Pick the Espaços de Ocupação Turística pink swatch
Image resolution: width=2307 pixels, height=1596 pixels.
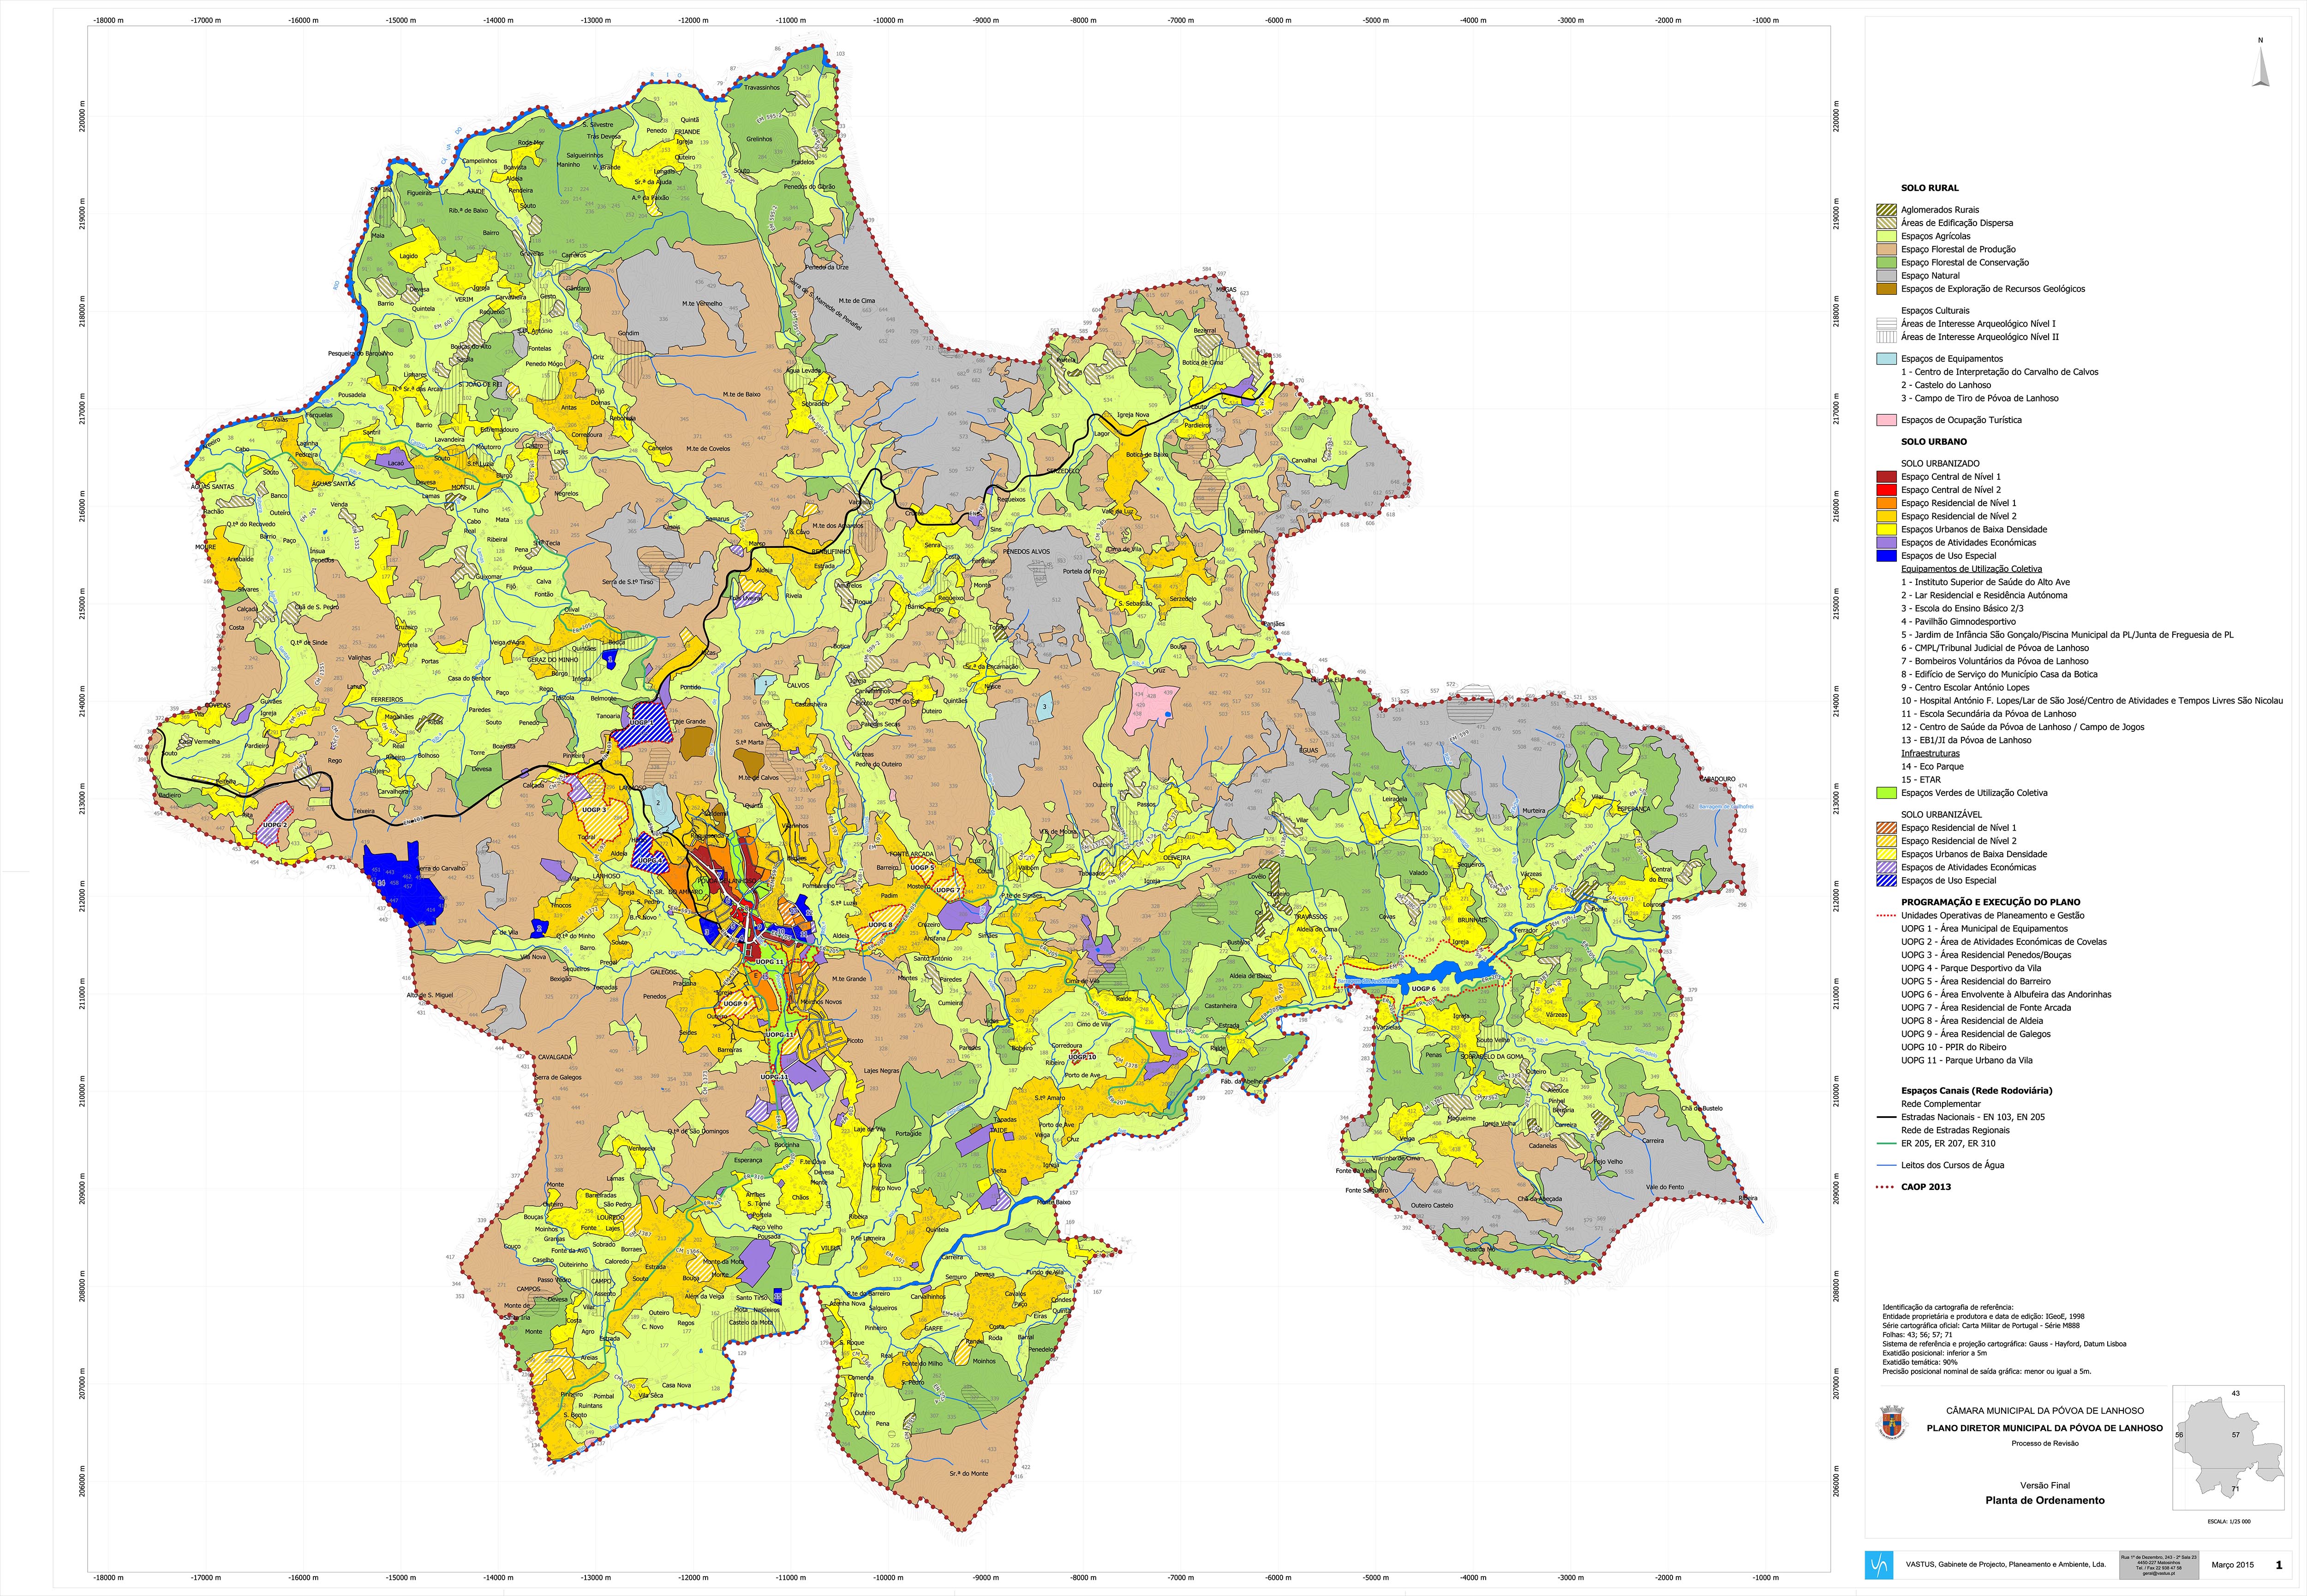1886,420
